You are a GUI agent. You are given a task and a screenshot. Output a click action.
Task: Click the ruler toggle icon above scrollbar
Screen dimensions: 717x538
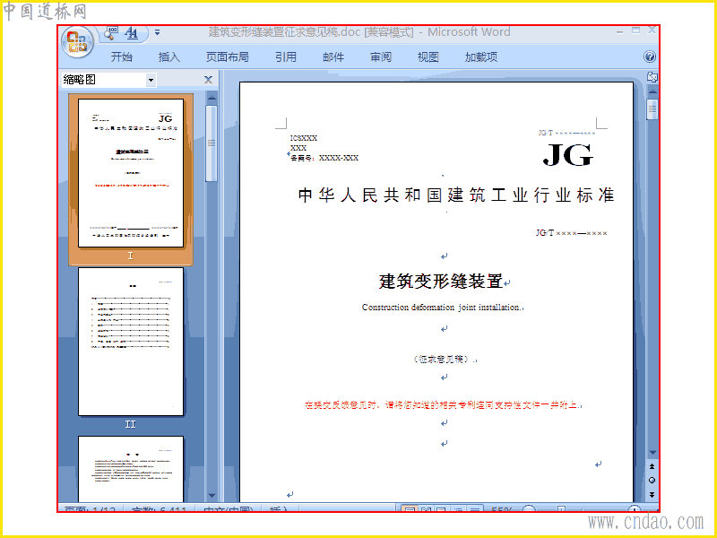(x=652, y=77)
